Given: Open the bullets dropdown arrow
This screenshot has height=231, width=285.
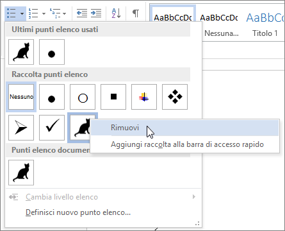Looking at the screenshot, I should tap(22, 13).
